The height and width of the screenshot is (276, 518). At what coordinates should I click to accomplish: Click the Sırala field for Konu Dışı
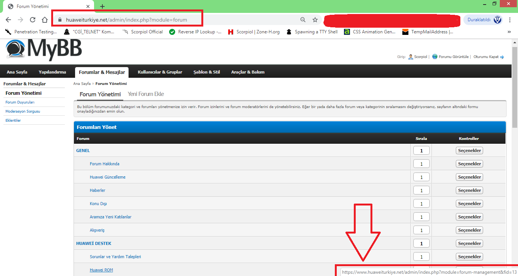pos(421,204)
